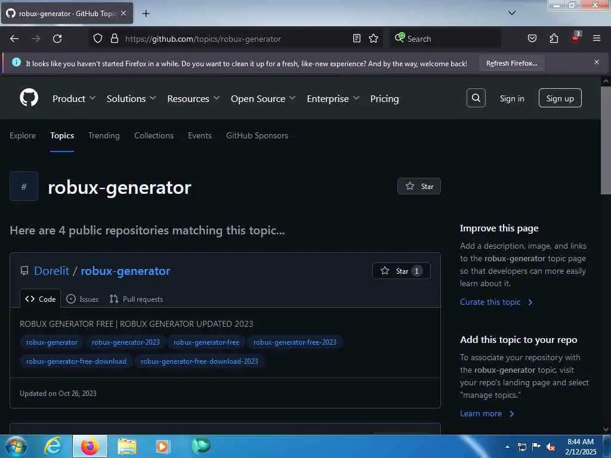This screenshot has width=611, height=458.
Task: Open the list all tabs chevron
Action: (x=512, y=13)
